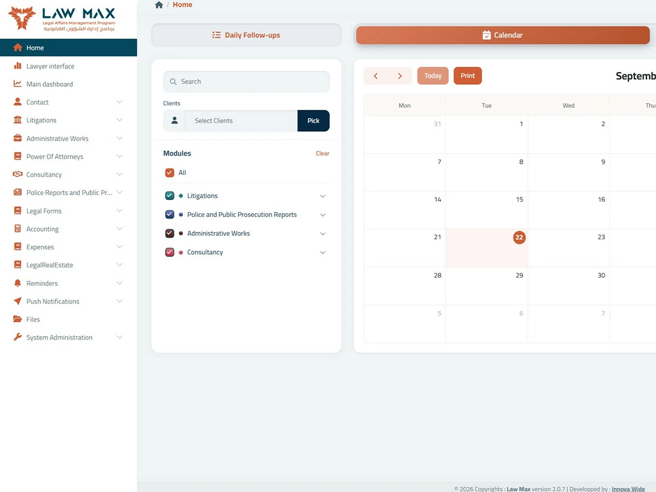Open the Daily Follow-ups tab
656x492 pixels.
coord(246,35)
